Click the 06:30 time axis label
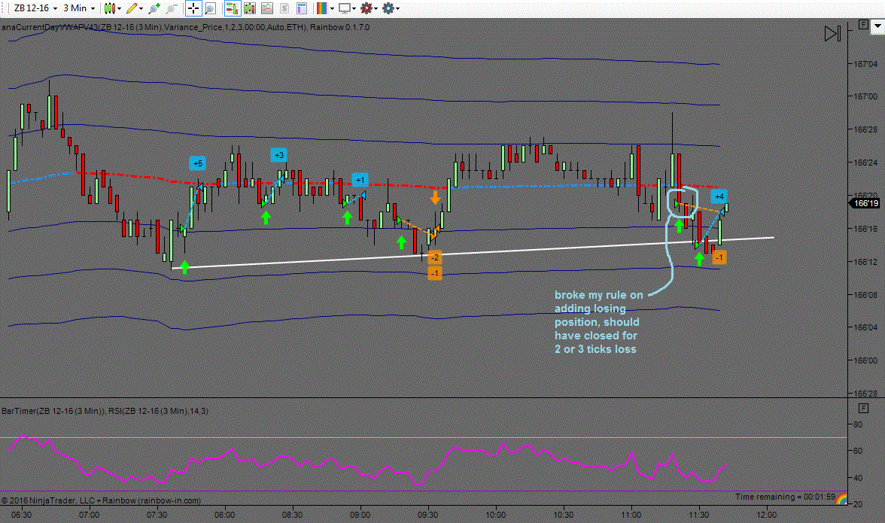Screen dimensions: 885x523 coord(21,515)
